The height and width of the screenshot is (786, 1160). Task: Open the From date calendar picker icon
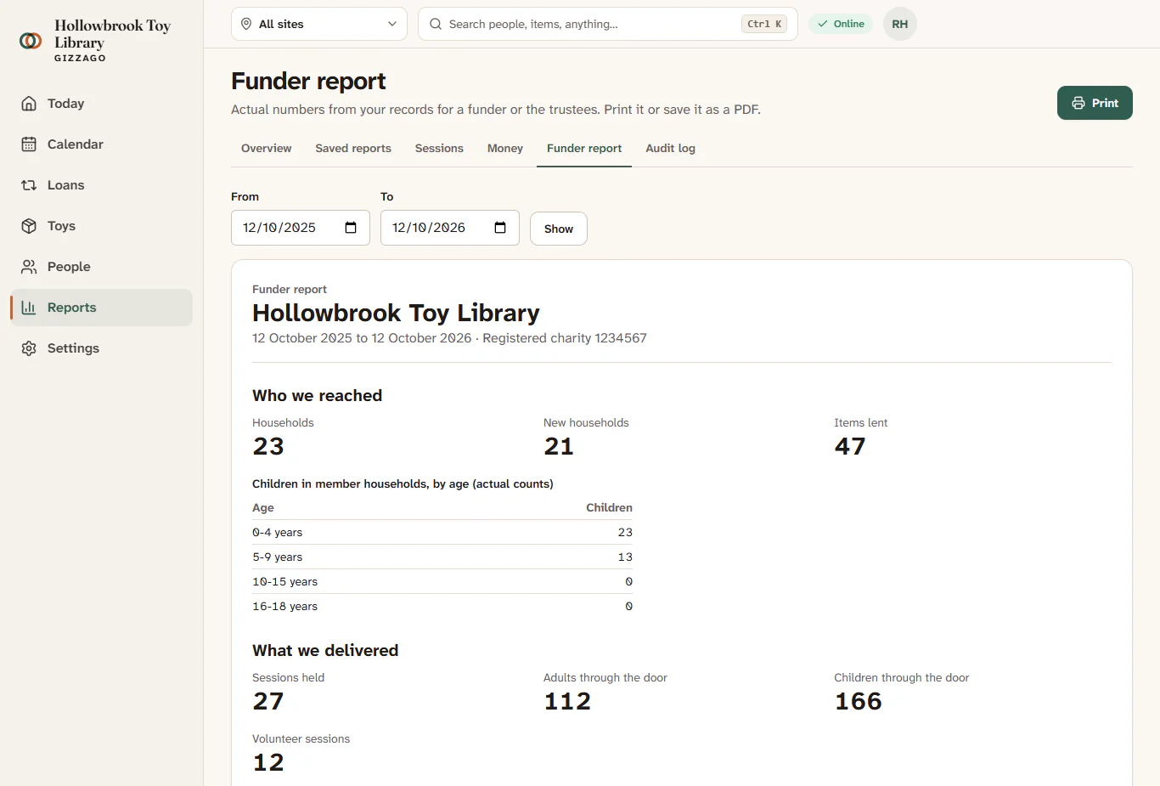point(351,228)
